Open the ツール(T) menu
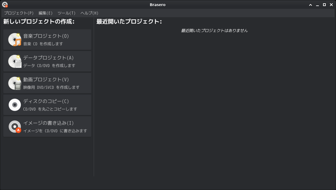Screen dimensions: 336x190 66,13
